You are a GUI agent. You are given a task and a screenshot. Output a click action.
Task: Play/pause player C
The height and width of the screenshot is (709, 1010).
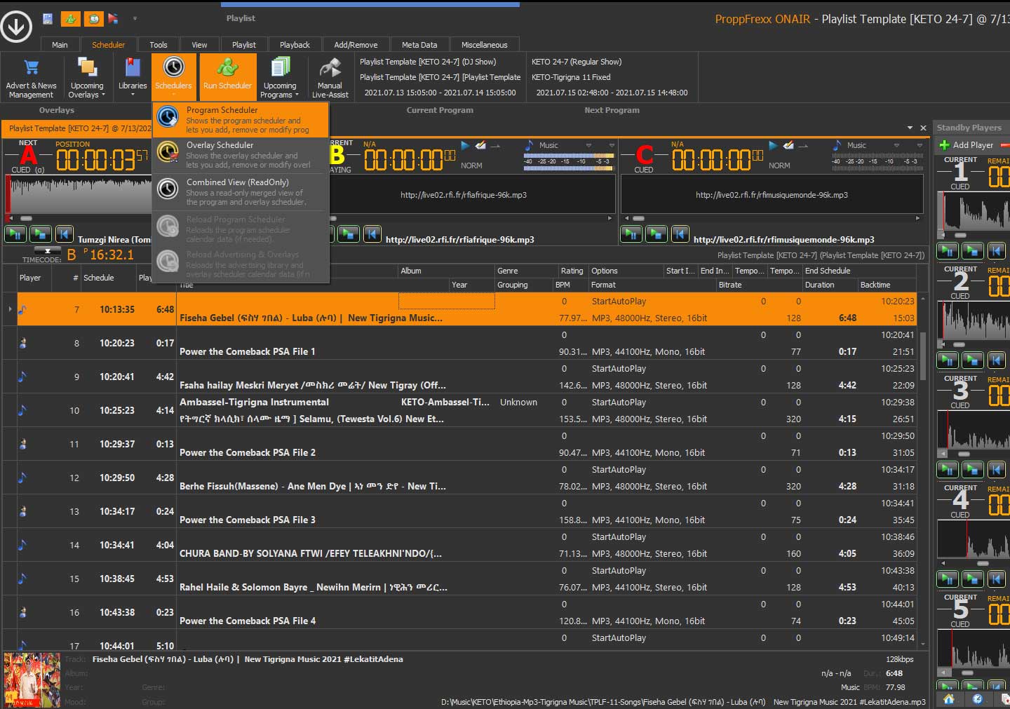pos(631,234)
